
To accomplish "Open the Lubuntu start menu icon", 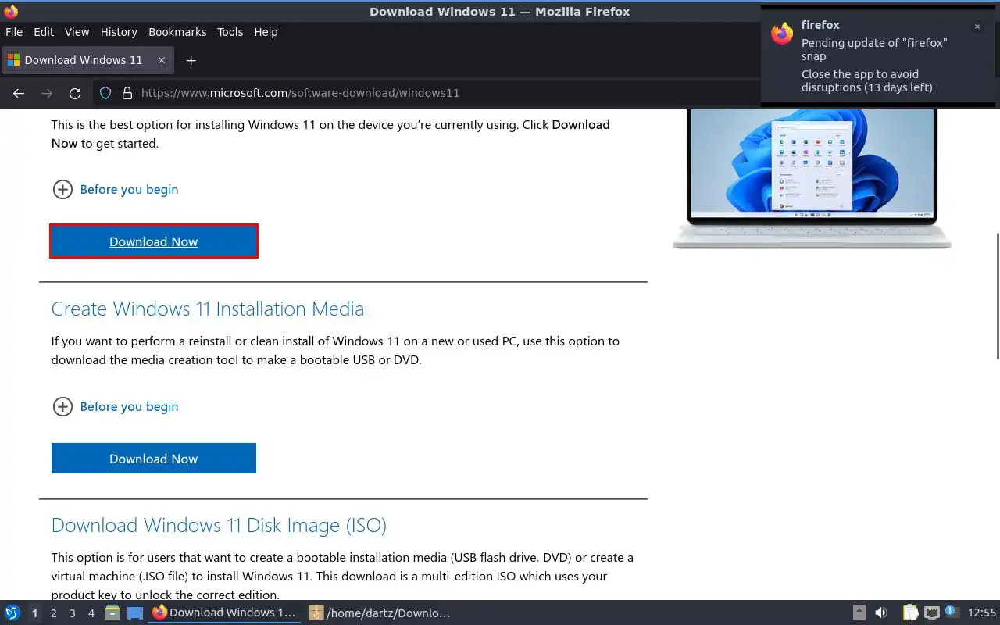I will click(x=12, y=613).
